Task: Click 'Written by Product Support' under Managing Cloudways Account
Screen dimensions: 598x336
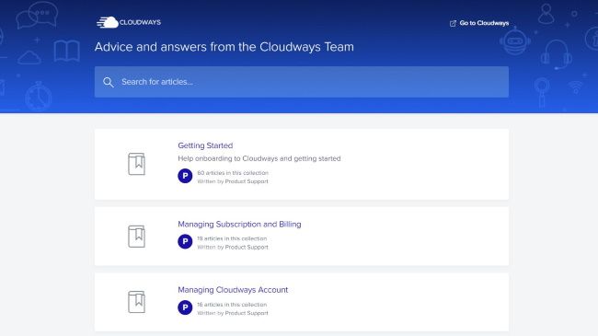Action: [x=233, y=313]
